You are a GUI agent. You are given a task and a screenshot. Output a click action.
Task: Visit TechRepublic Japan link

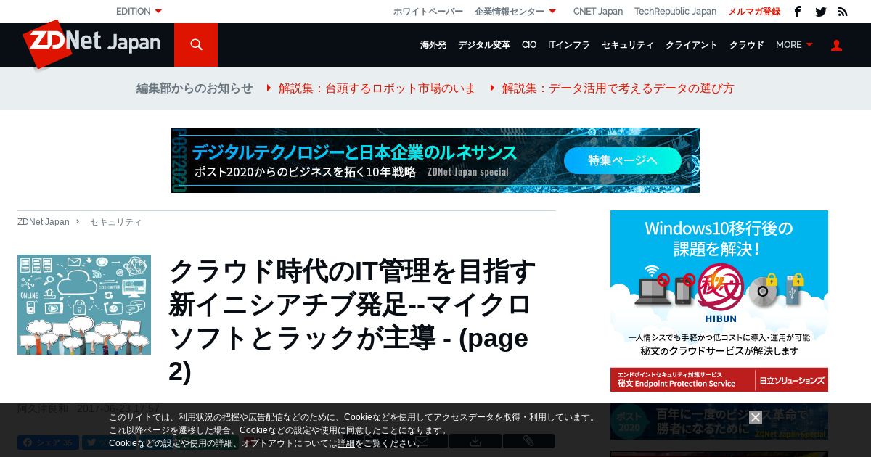click(675, 12)
